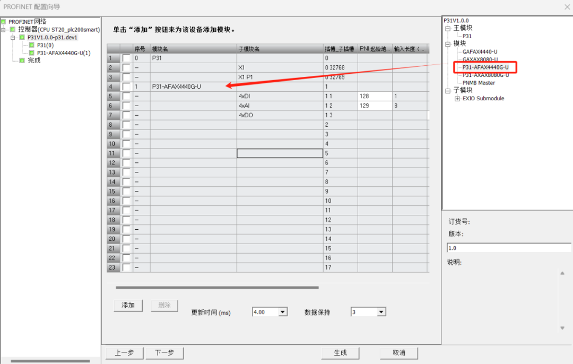The height and width of the screenshot is (364, 573).
Task: Tick the checkbox in row 8
Action: coord(126,125)
